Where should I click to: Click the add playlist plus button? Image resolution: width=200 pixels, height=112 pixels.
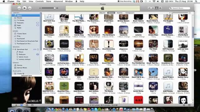pyautogui.click(x=16, y=105)
